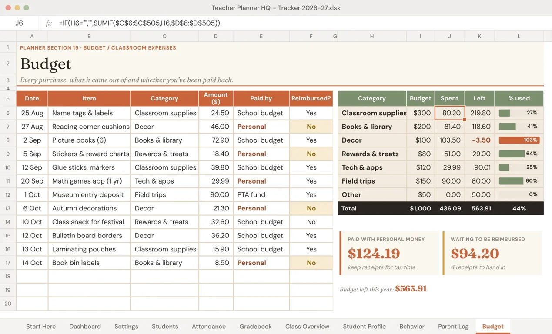Select the 'Museum entry deposit' cell
Image resolution: width=552 pixels, height=334 pixels.
coord(89,194)
